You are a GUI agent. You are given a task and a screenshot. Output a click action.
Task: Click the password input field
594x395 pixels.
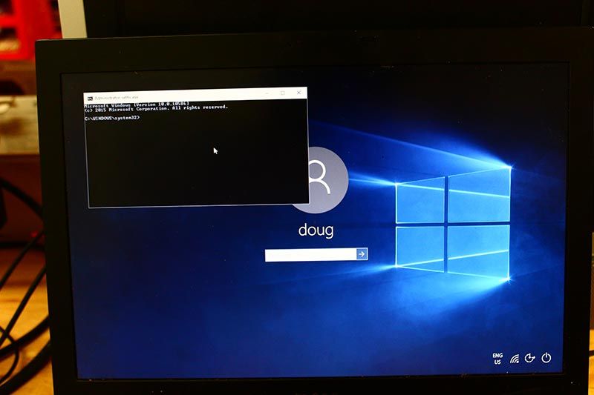pyautogui.click(x=310, y=255)
